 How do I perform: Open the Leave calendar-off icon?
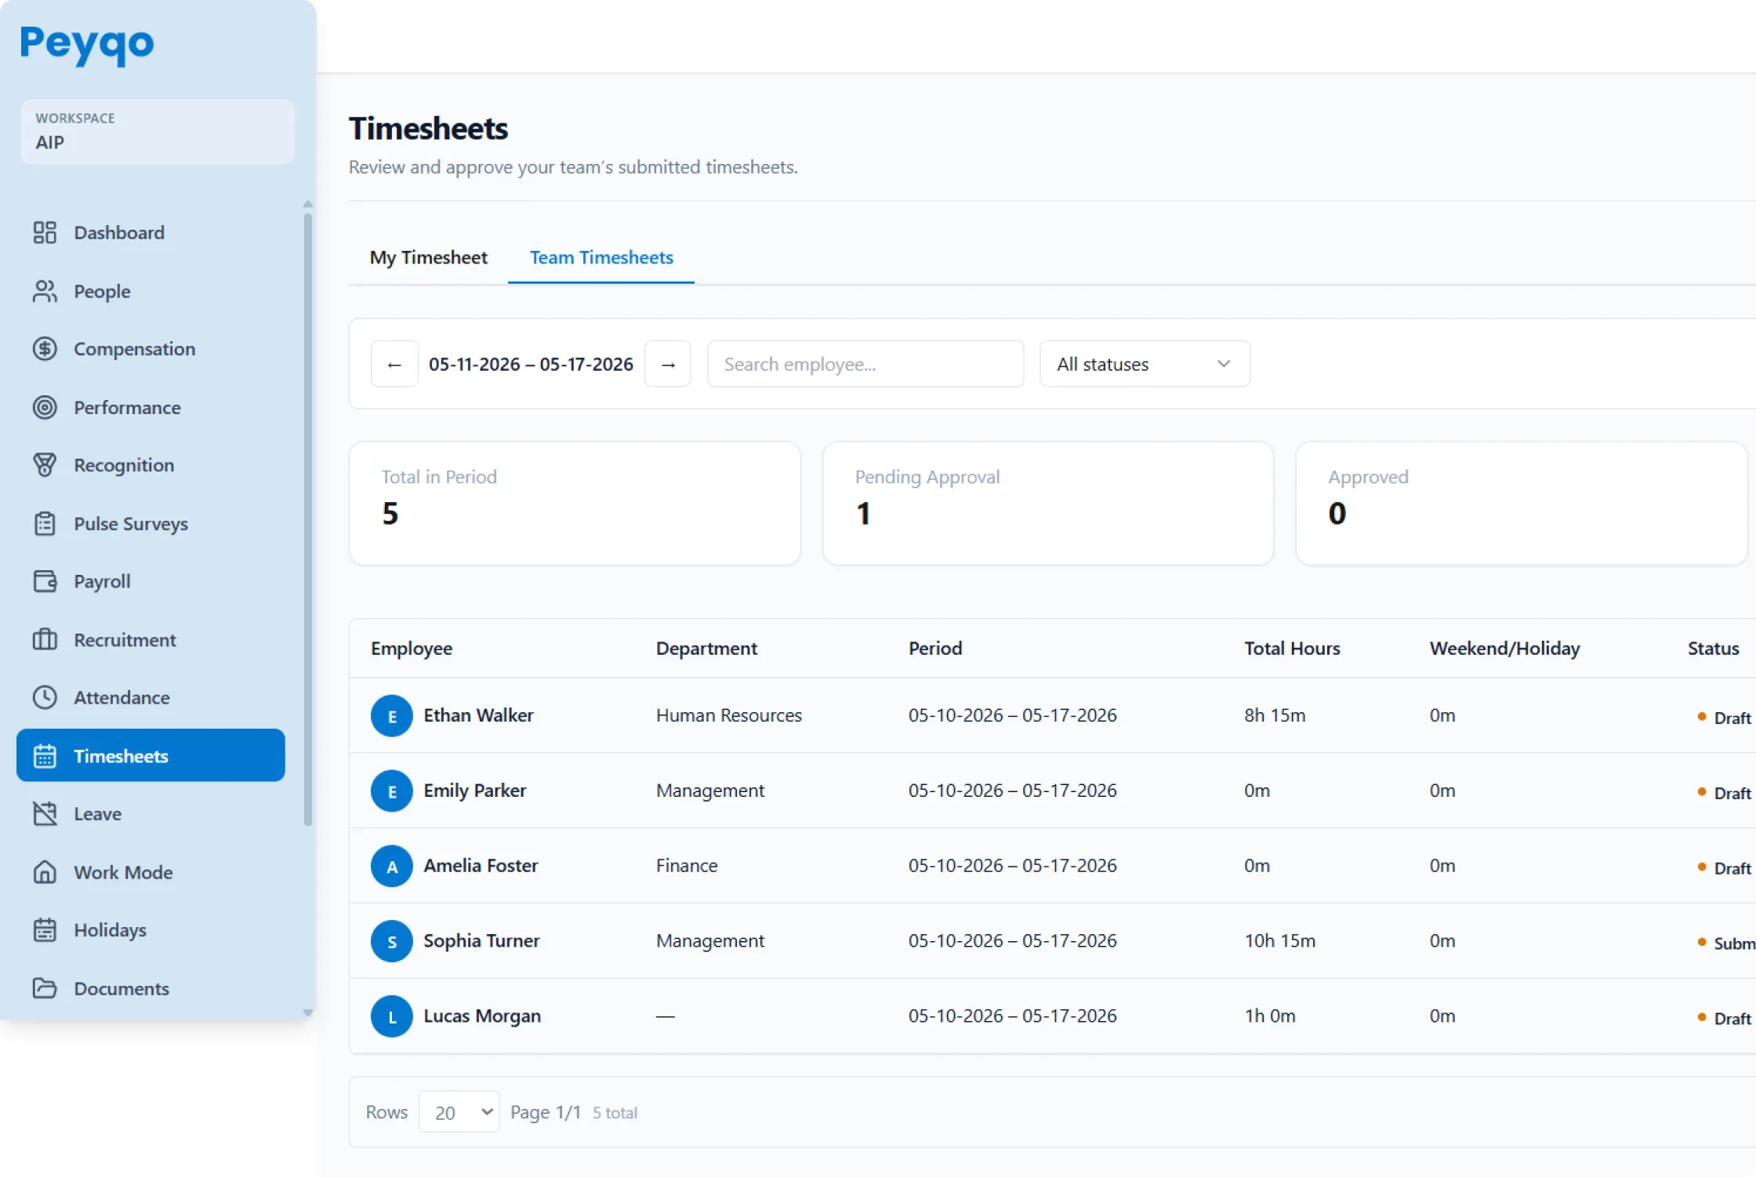tap(45, 813)
